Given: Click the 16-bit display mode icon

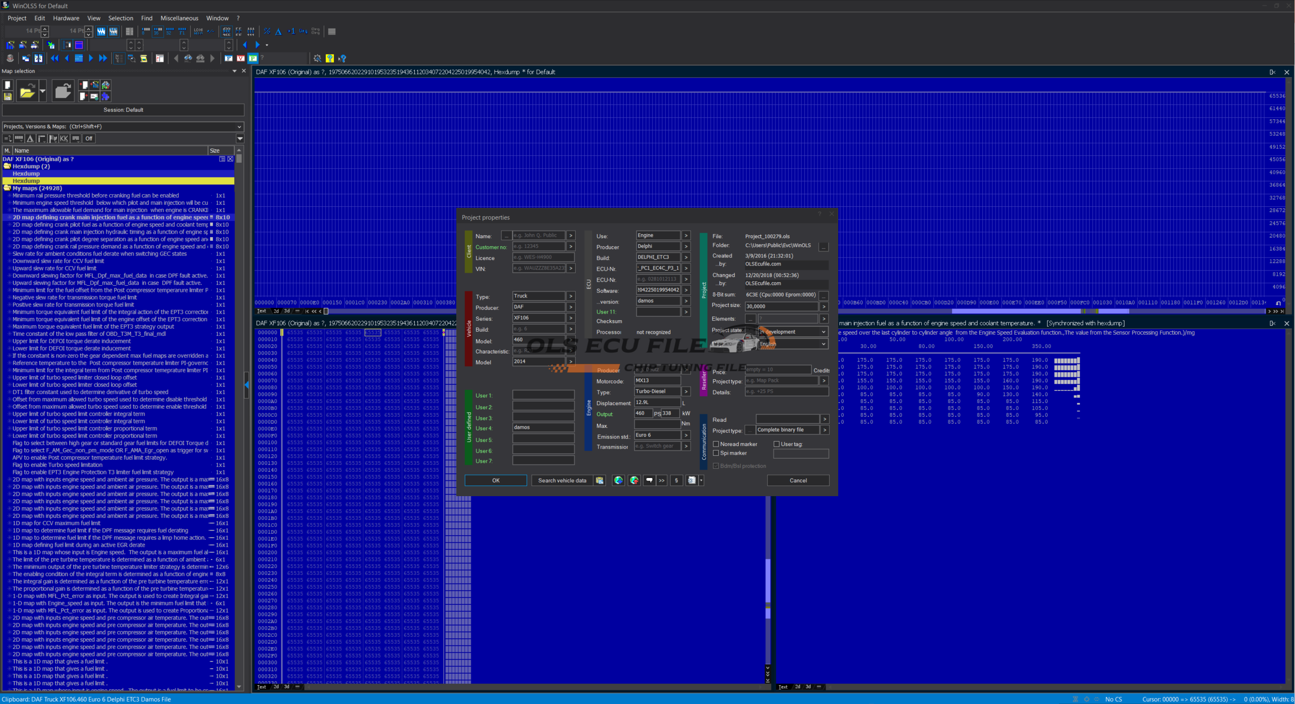Looking at the screenshot, I should click(x=157, y=31).
